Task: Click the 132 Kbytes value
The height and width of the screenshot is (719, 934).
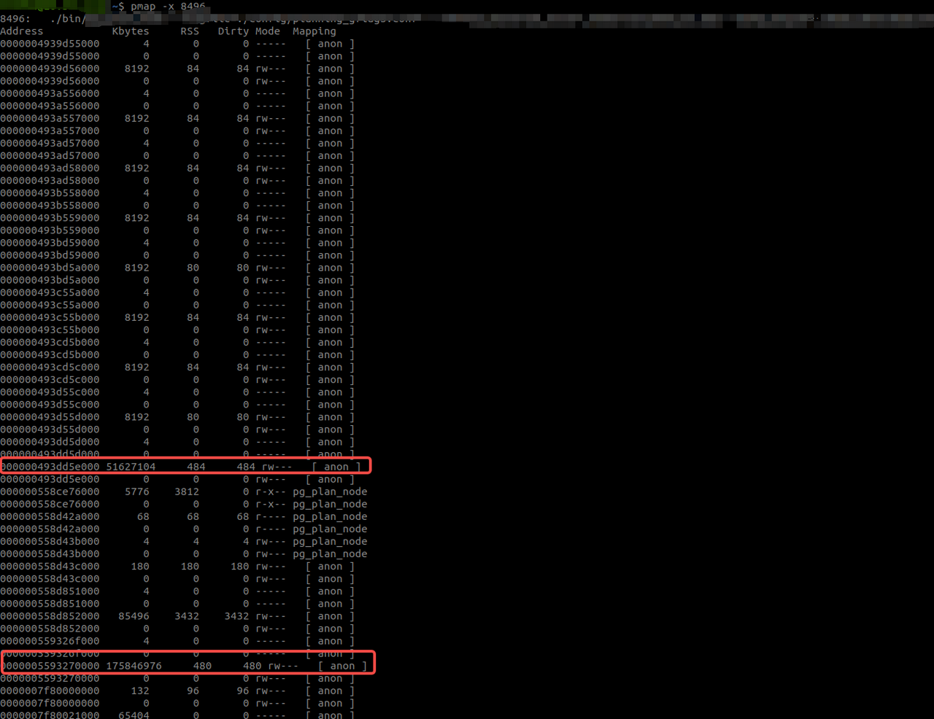Action: (140, 691)
